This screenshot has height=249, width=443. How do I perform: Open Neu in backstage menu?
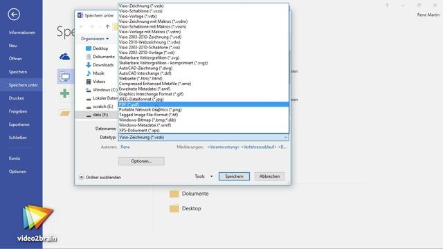pyautogui.click(x=12, y=46)
